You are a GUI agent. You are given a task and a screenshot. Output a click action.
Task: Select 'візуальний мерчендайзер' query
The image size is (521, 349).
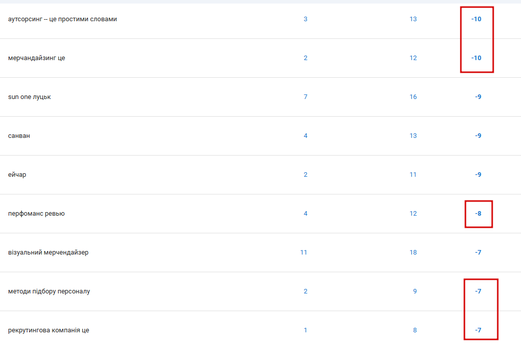pos(48,253)
